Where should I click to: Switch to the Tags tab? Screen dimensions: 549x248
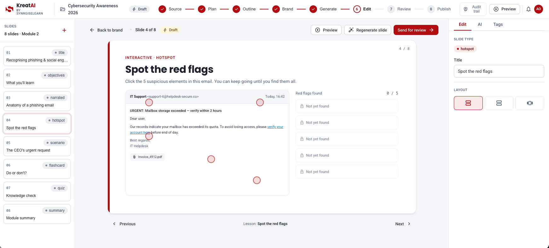click(x=498, y=24)
